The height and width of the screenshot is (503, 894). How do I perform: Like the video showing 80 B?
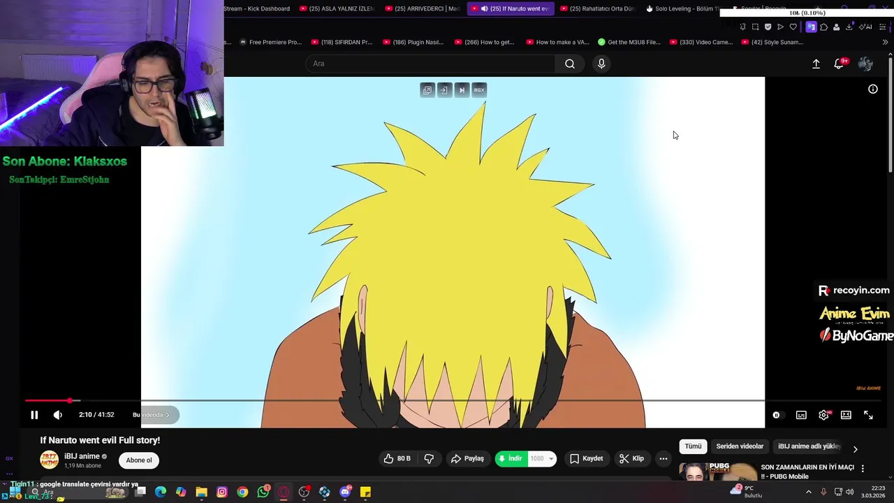point(397,459)
